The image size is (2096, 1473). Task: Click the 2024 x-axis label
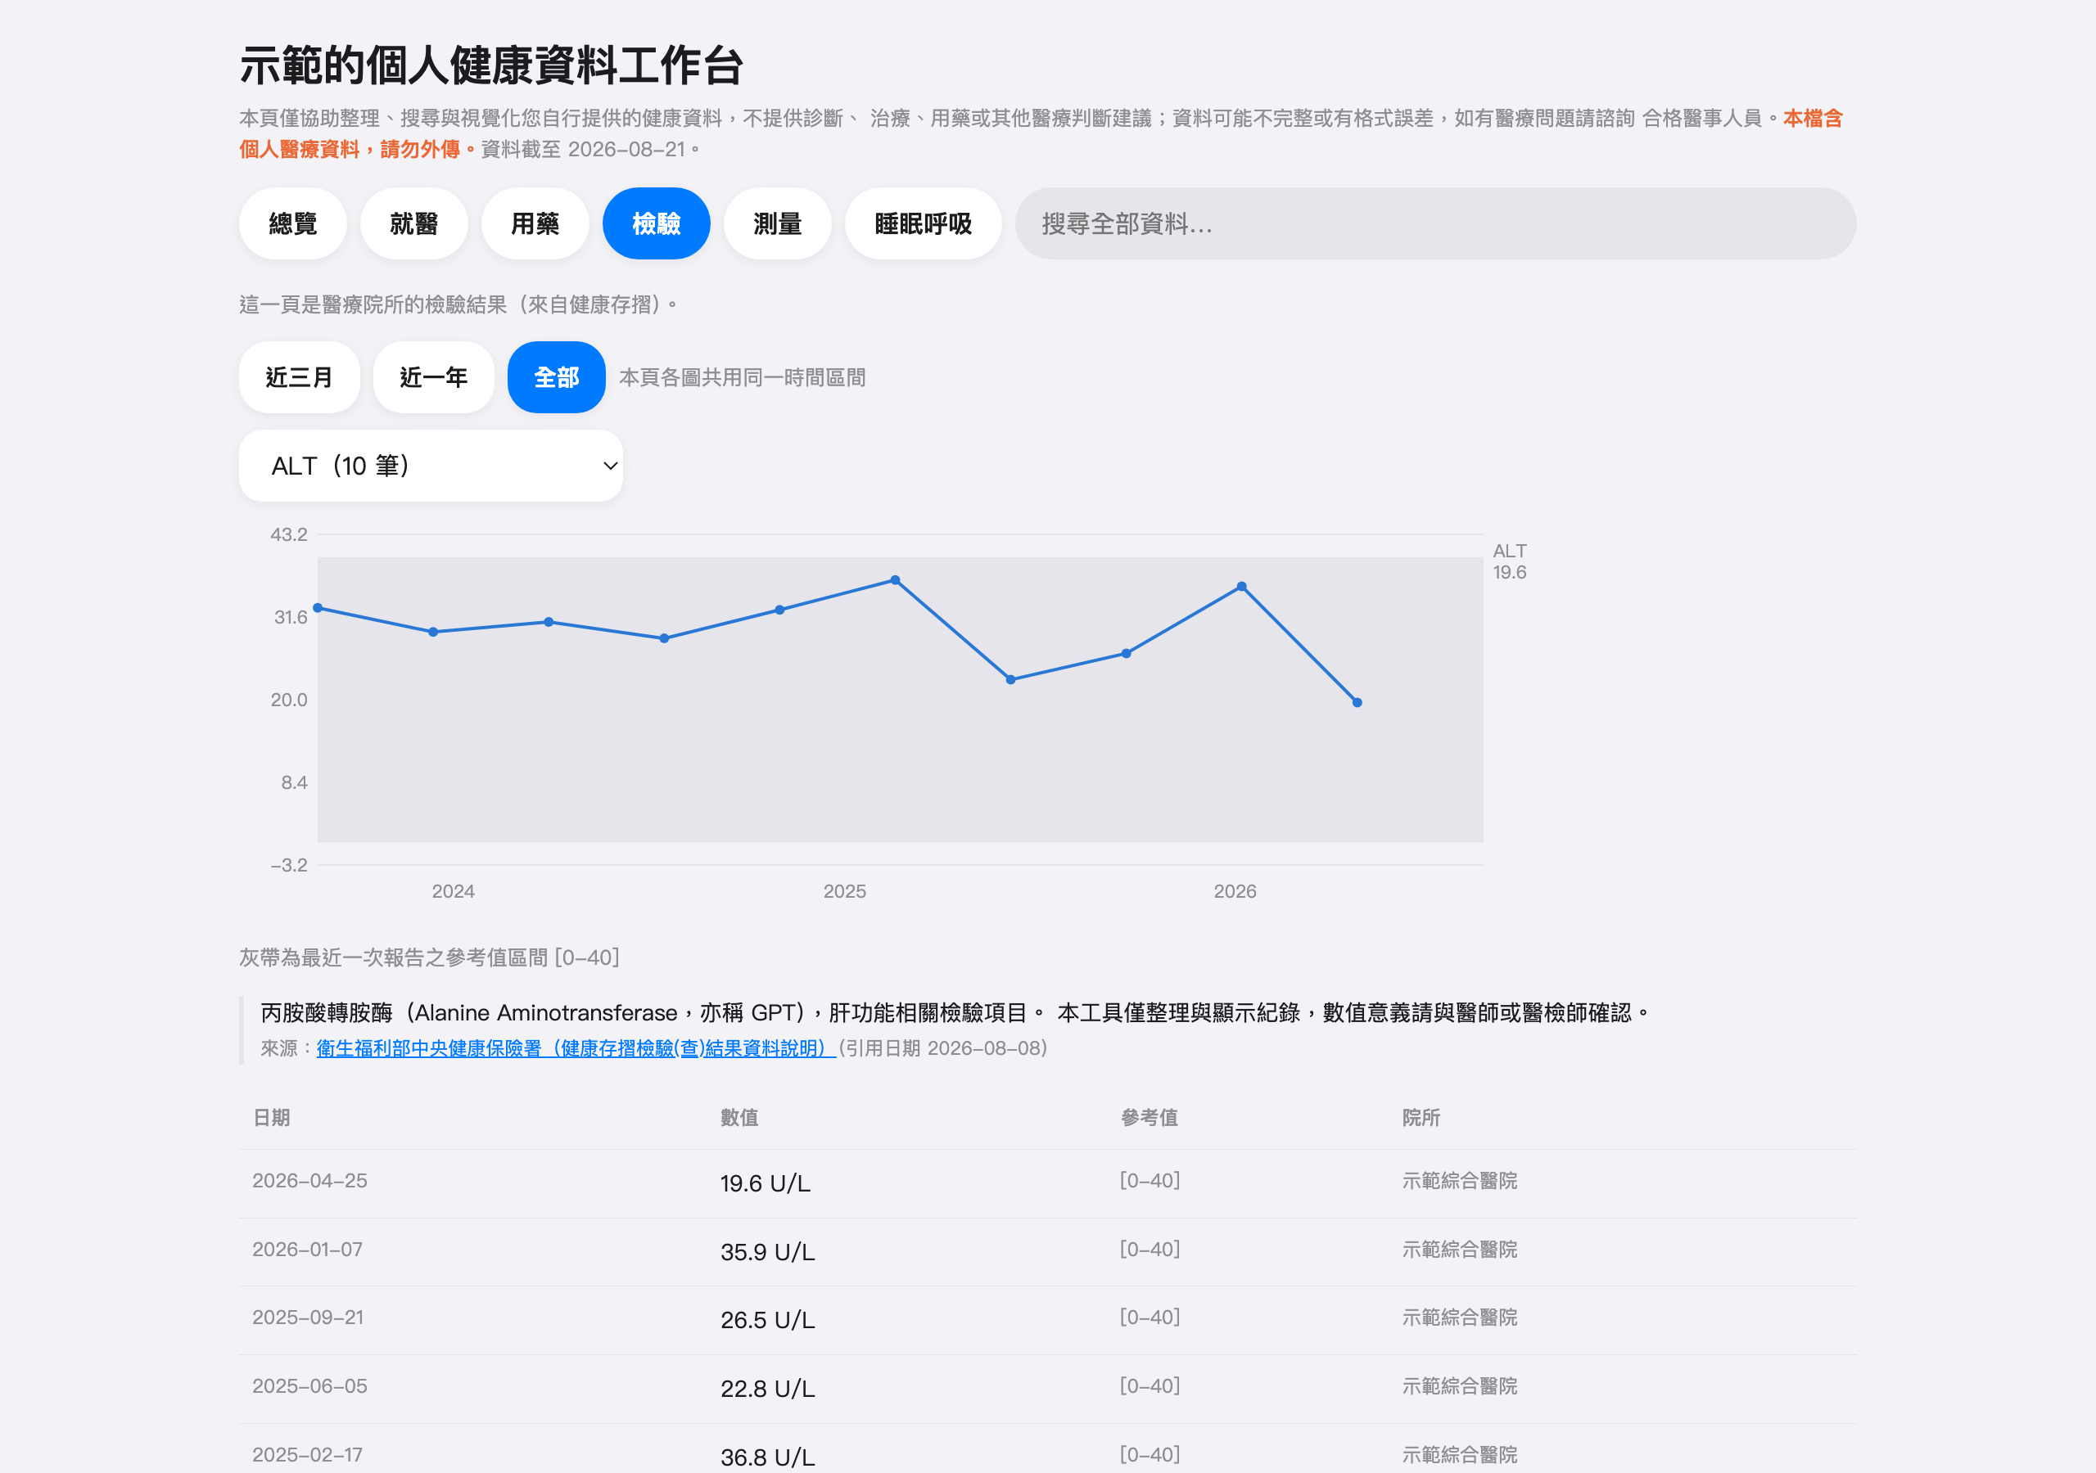pos(453,890)
